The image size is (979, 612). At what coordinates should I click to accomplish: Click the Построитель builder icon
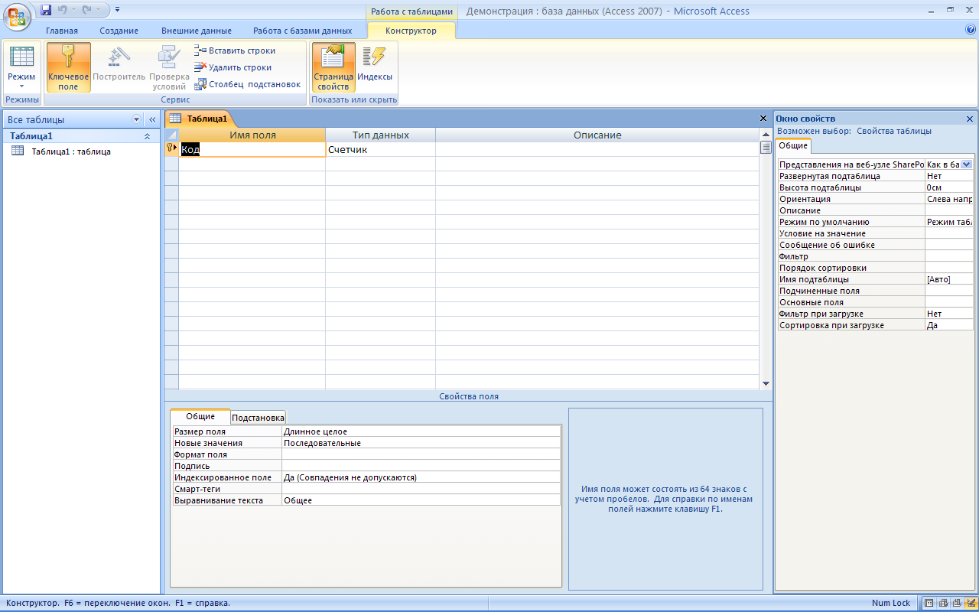119,67
